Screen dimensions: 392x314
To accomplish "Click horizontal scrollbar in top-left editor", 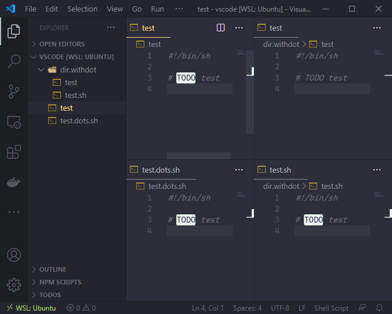I will point(199,156).
